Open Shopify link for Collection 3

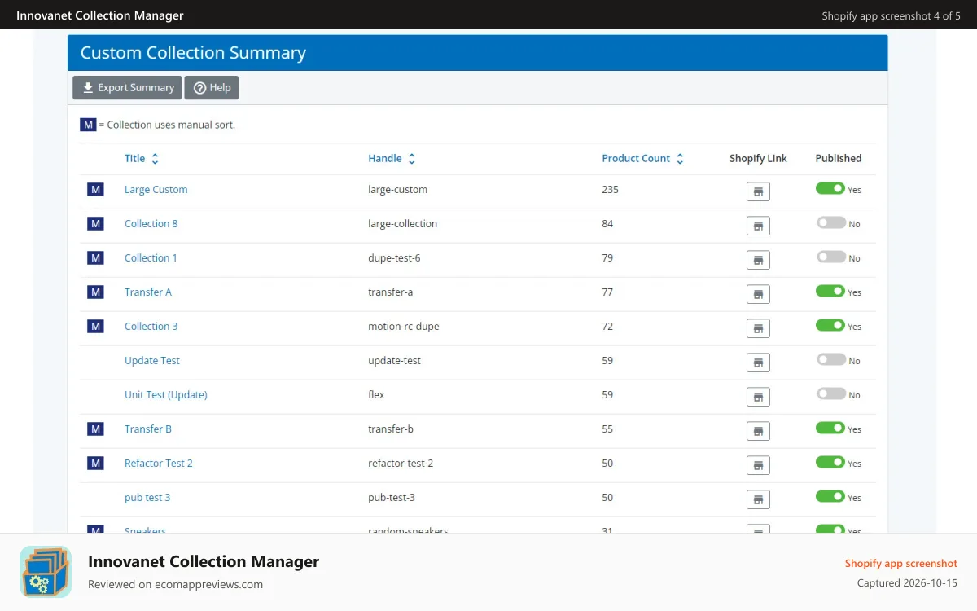(758, 328)
